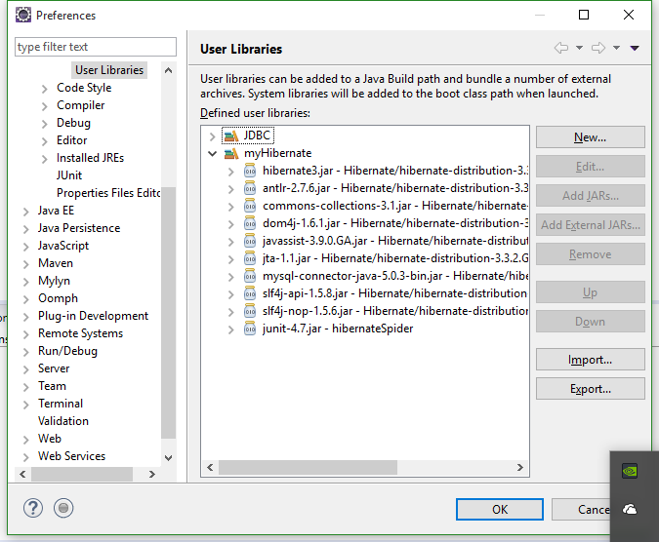
Task: Confirm with the OK button
Action: (x=500, y=509)
